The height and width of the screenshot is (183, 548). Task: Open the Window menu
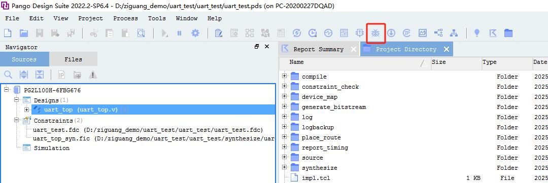coord(187,18)
